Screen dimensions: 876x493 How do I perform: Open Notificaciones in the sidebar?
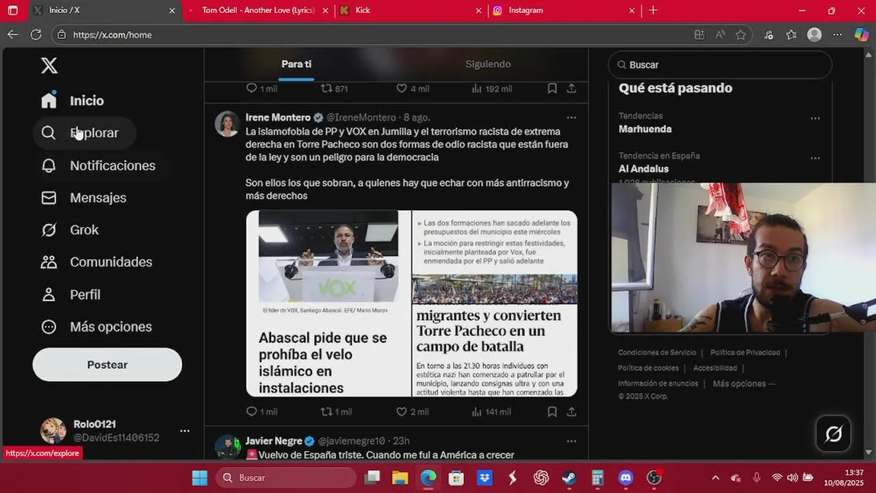99,166
